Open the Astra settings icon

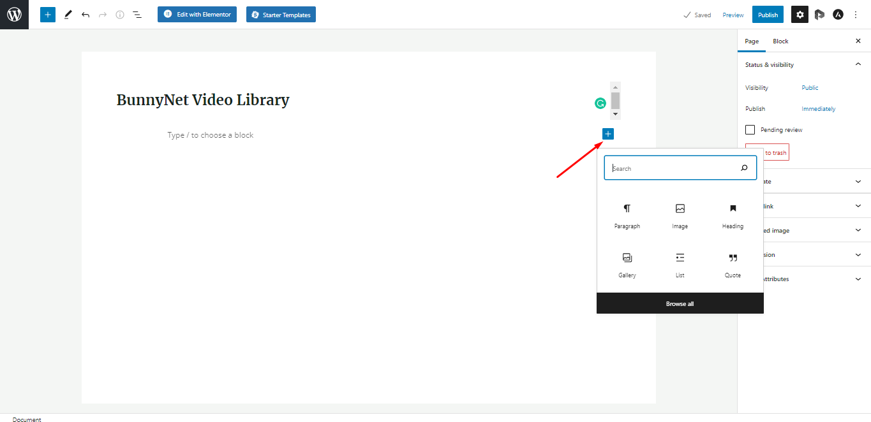click(x=838, y=15)
